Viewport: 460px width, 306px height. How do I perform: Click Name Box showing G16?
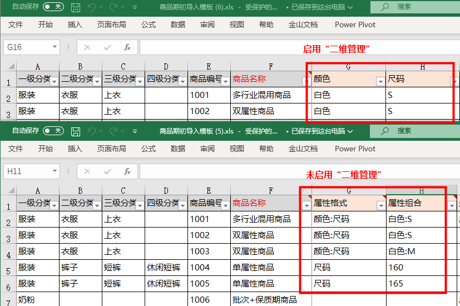tap(27, 47)
